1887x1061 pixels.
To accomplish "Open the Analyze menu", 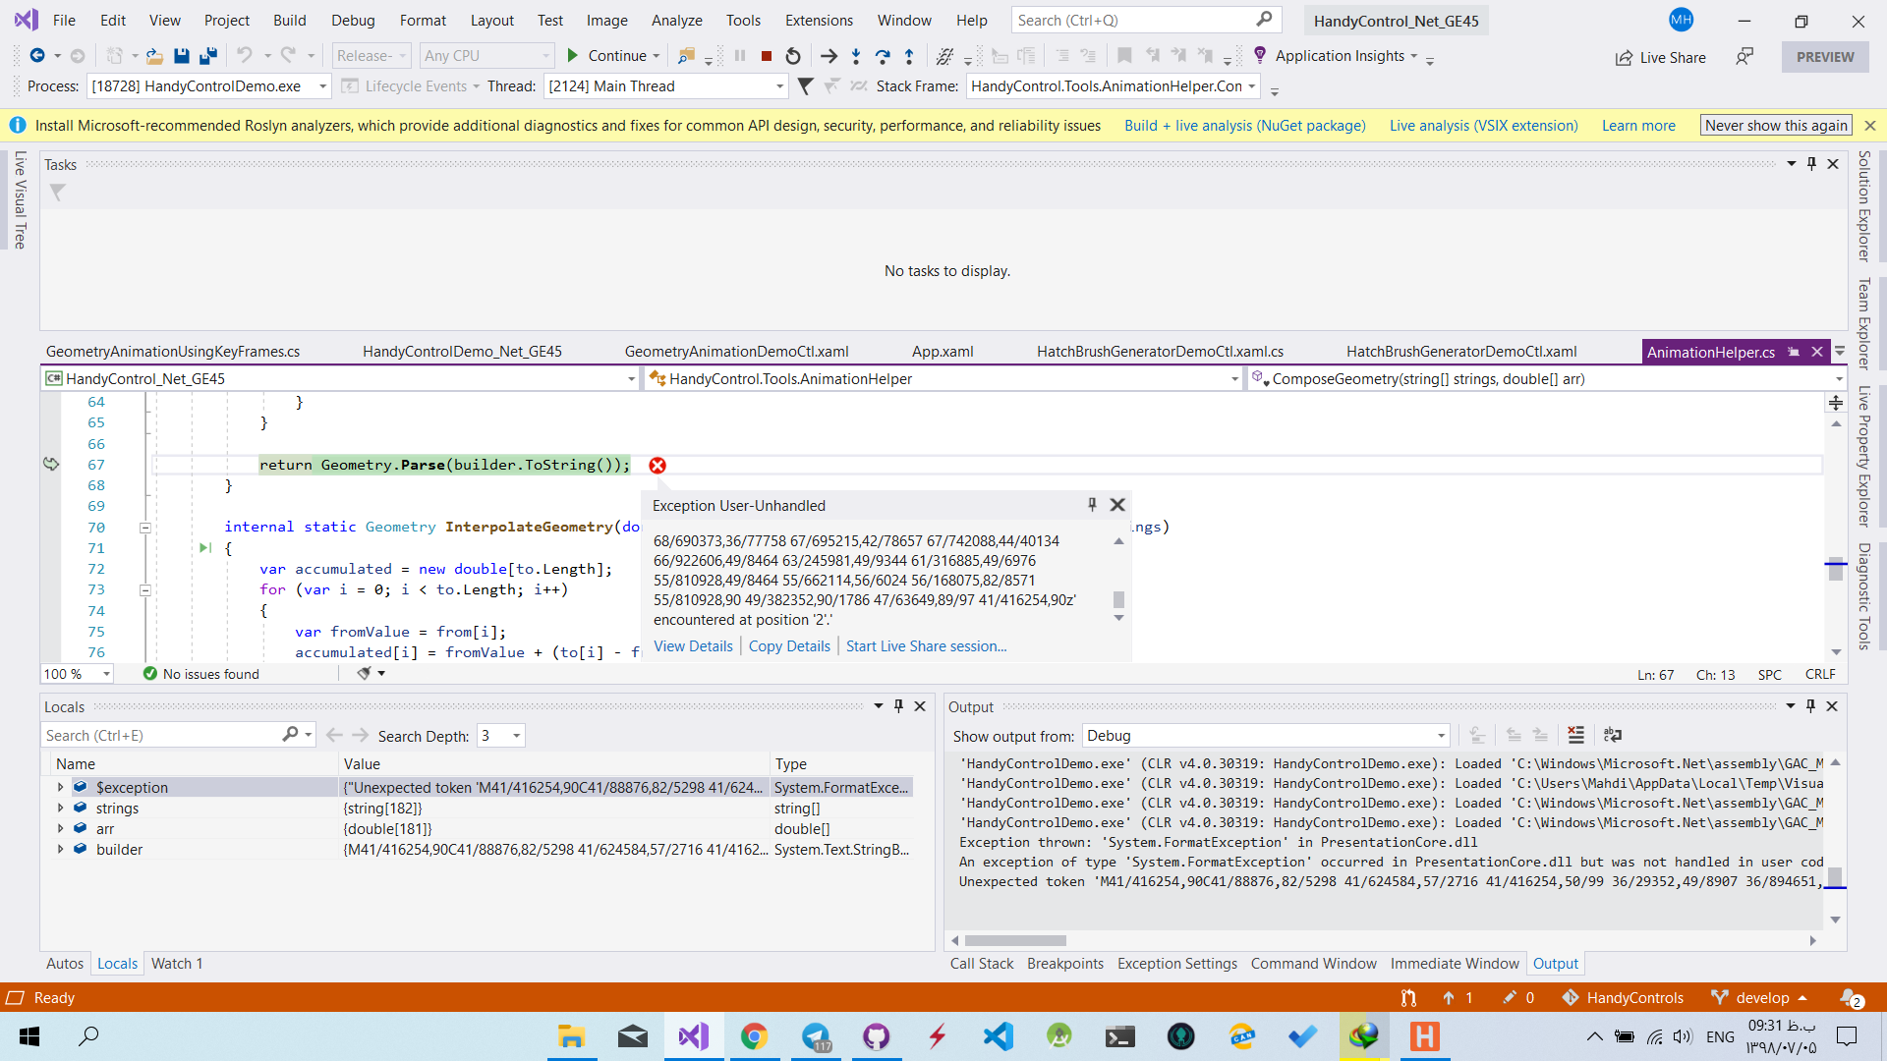I will (x=676, y=21).
